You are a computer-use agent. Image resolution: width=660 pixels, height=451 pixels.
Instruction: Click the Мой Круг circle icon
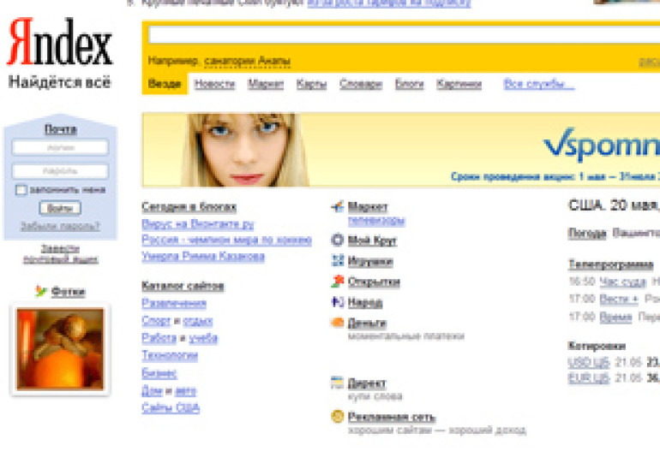[337, 240]
